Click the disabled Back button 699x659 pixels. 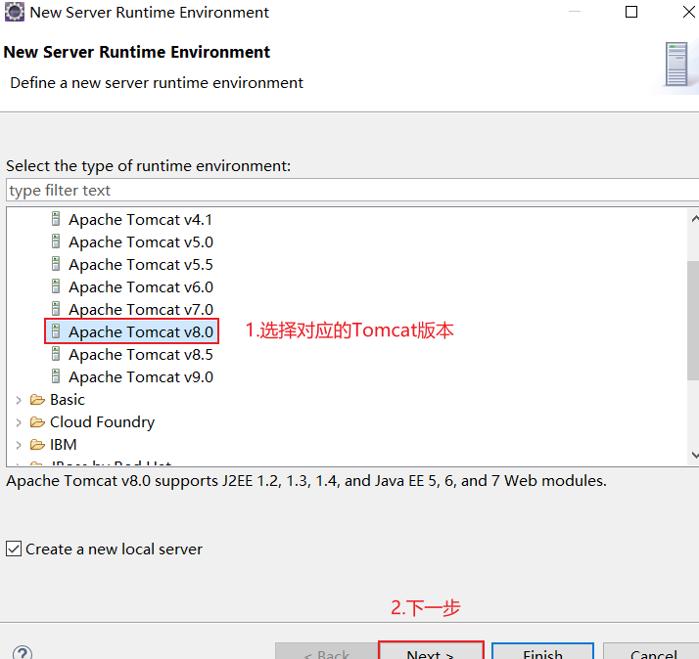326,651
